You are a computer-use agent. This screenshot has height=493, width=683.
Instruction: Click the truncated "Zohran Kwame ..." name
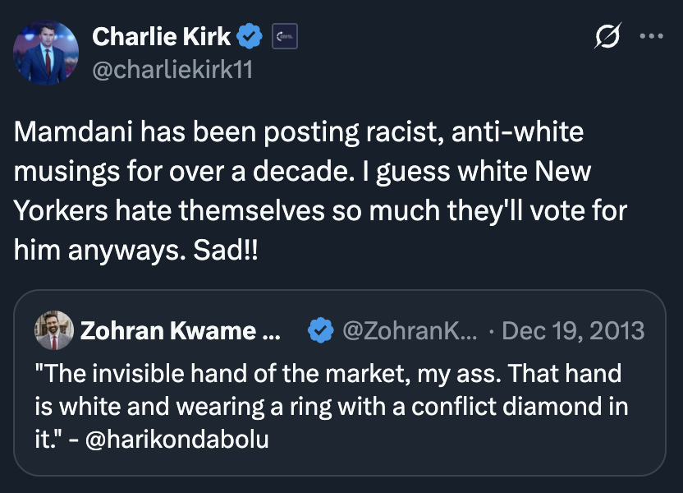pyautogui.click(x=180, y=331)
